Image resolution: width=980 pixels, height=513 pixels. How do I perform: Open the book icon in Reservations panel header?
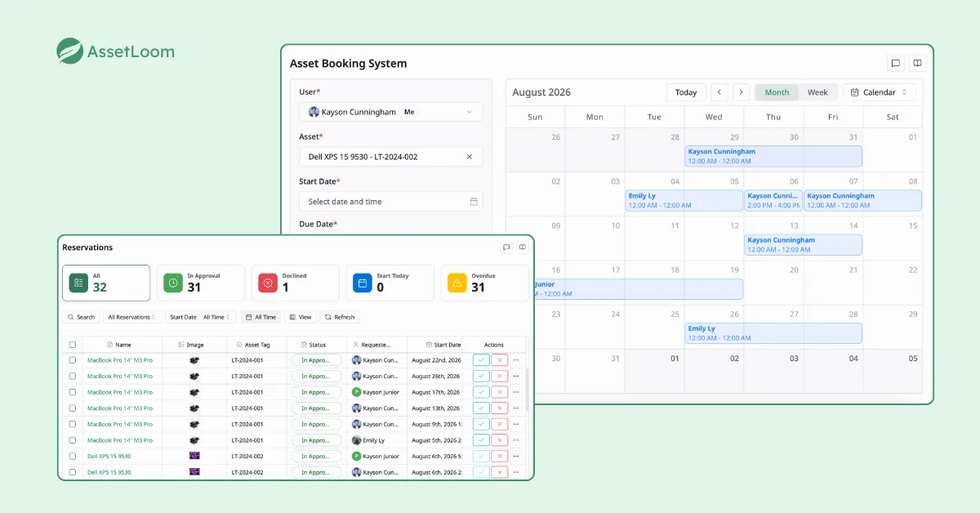523,248
